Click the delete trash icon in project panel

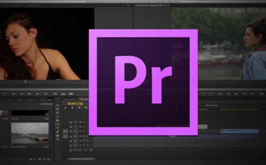pyautogui.click(x=48, y=159)
